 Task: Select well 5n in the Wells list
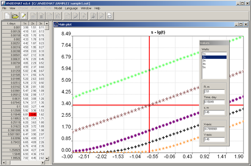coord(214,68)
